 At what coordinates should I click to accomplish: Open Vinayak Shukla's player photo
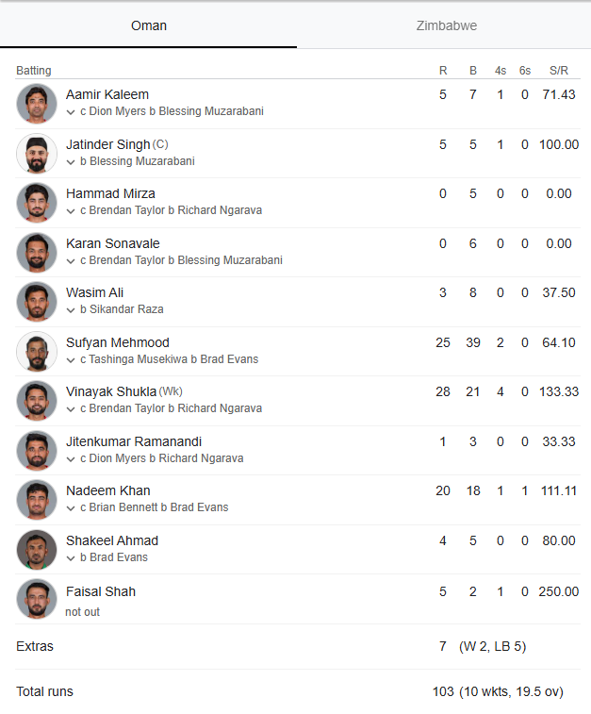point(37,400)
